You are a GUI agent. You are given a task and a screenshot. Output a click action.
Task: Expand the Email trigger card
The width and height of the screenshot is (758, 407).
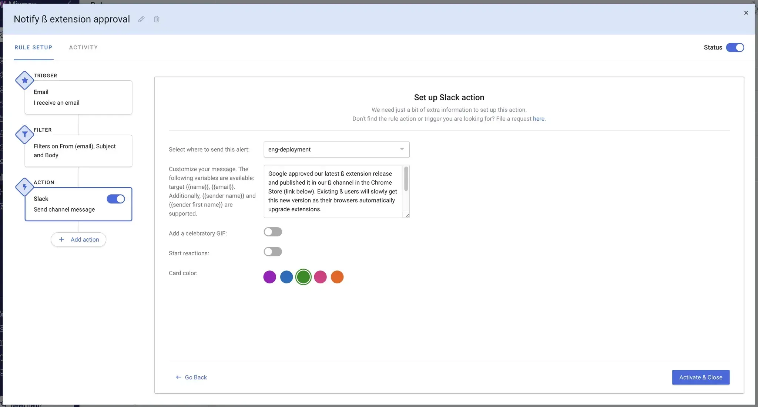[78, 97]
